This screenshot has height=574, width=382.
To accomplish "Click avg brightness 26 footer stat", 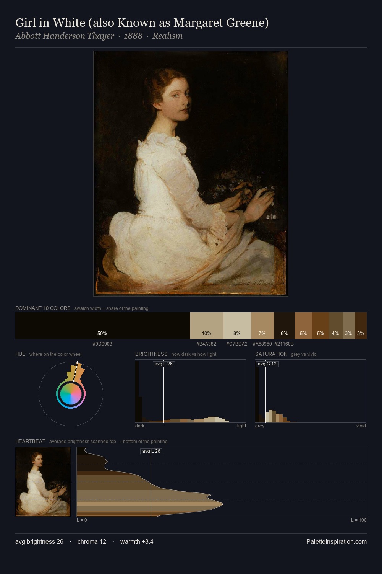I will [x=39, y=541].
